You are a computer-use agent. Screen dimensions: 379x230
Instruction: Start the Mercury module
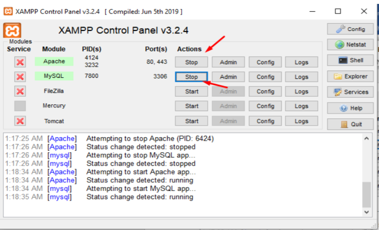pyautogui.click(x=192, y=106)
